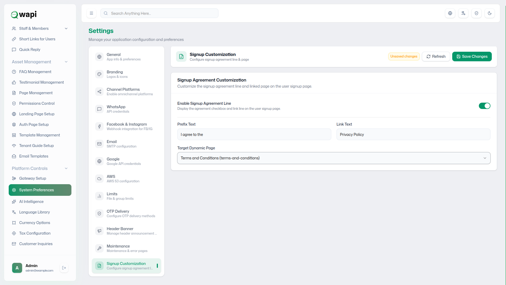Click the Signup Customization header document icon
506x285 pixels.
(x=181, y=56)
